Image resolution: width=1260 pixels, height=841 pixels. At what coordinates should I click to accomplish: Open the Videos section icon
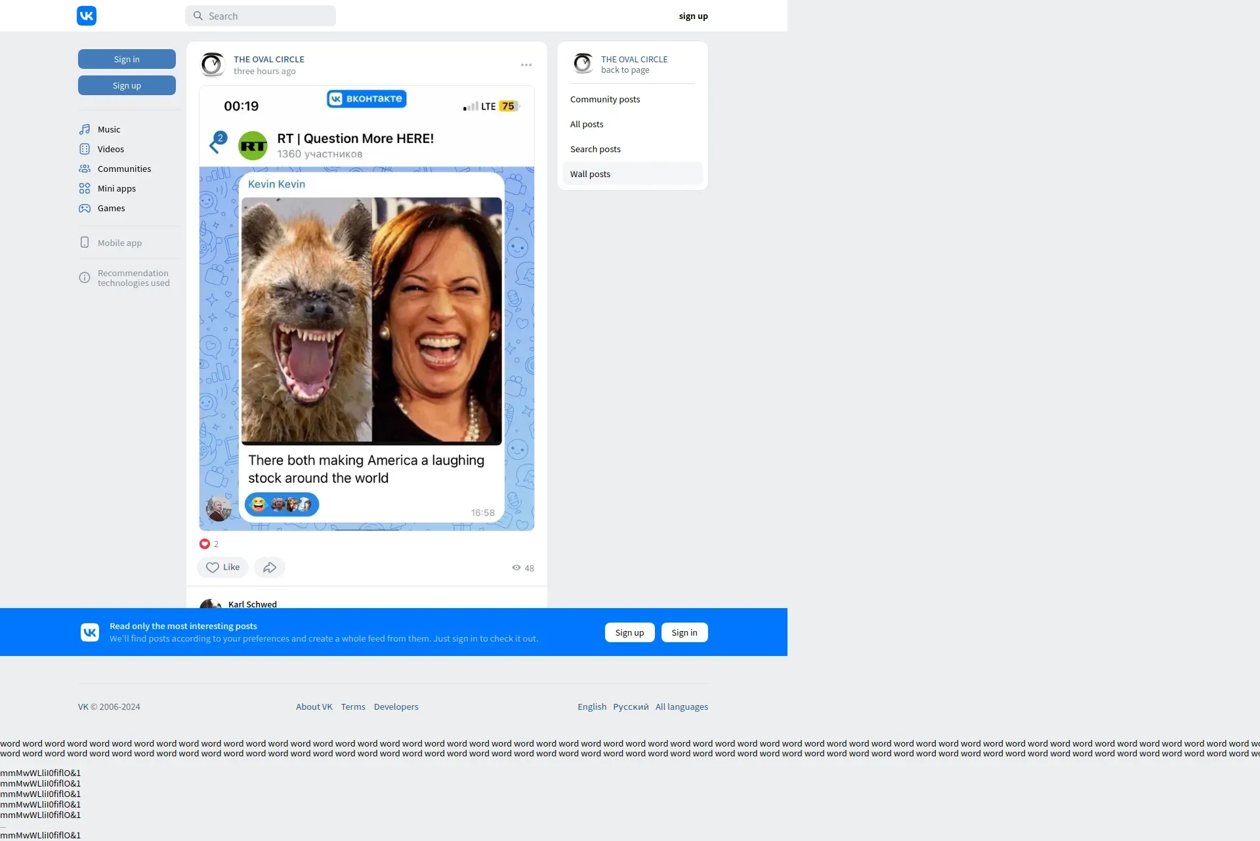click(85, 149)
